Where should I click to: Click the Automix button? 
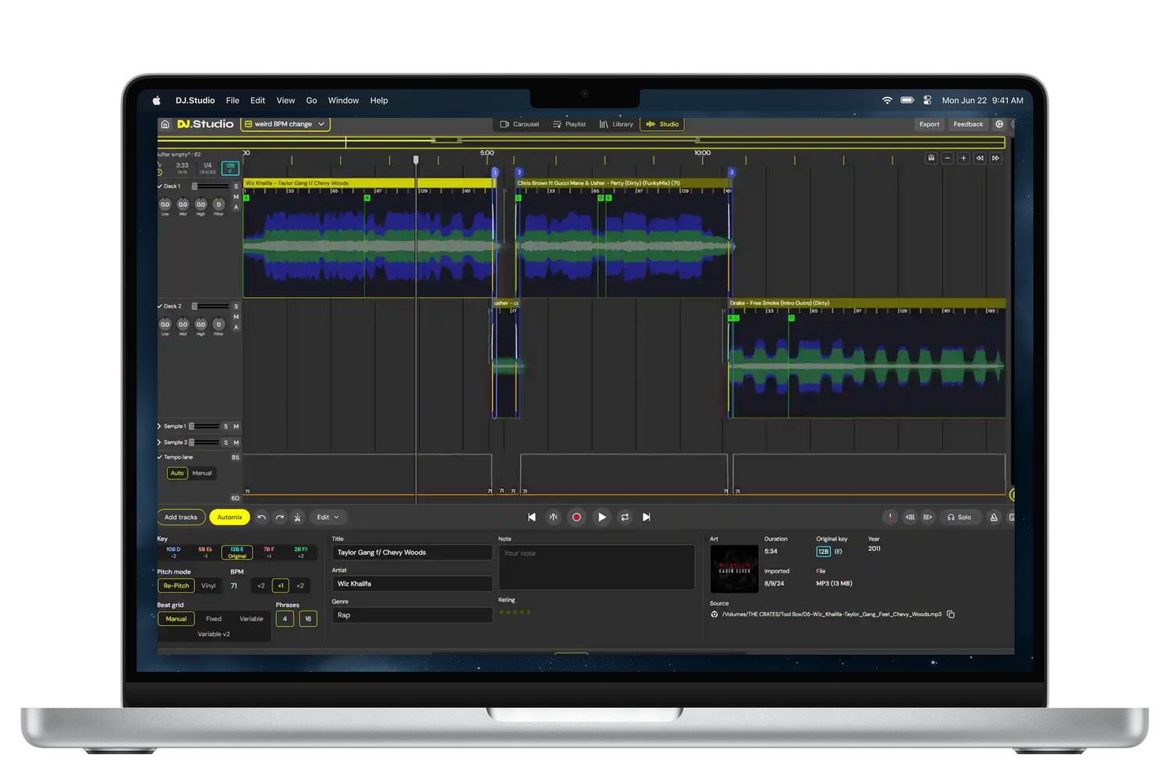coord(229,517)
